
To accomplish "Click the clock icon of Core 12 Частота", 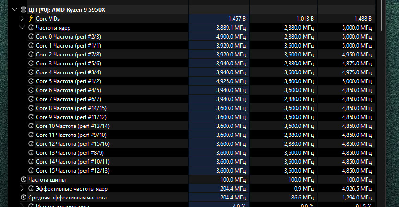I will (x=31, y=143).
